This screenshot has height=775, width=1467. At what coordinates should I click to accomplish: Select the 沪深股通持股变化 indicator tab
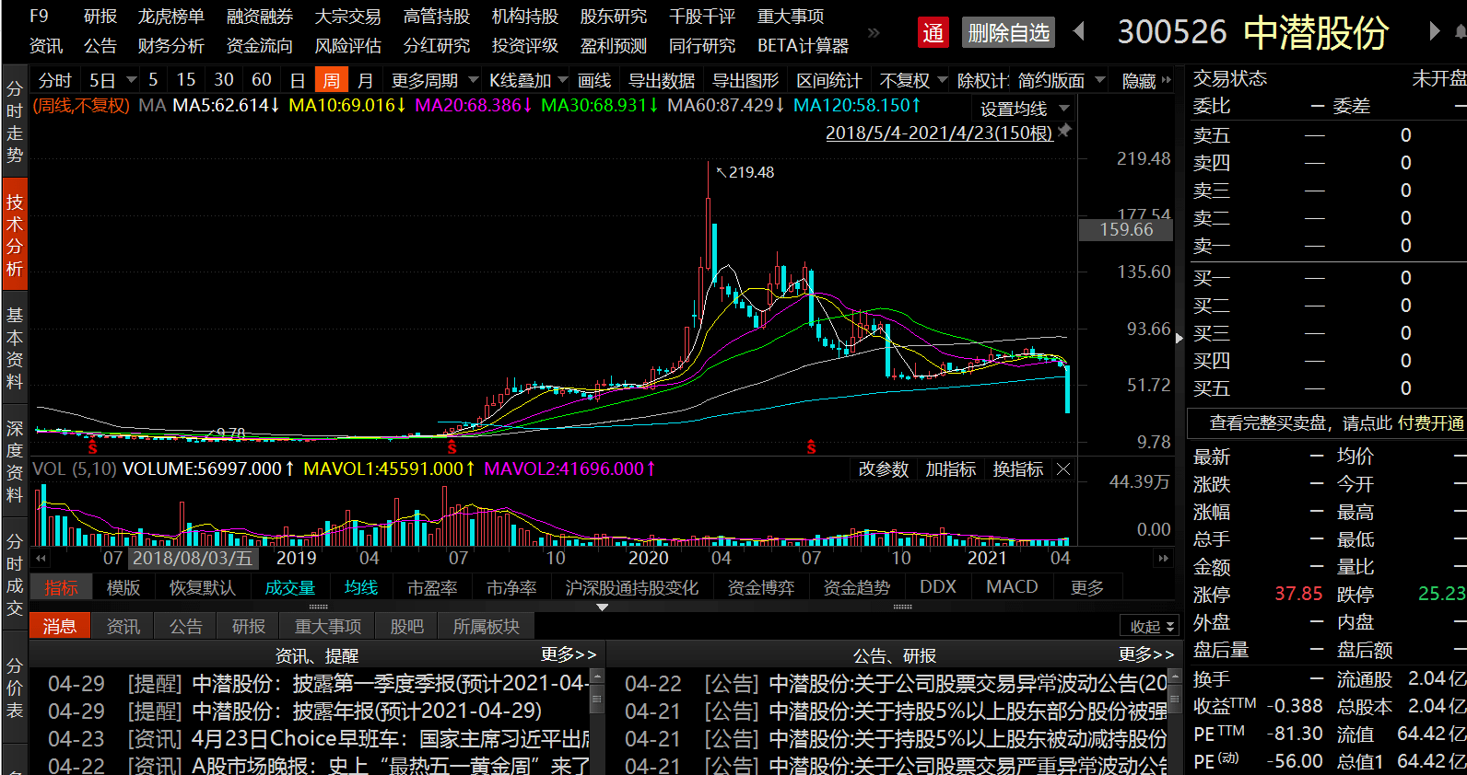click(632, 587)
